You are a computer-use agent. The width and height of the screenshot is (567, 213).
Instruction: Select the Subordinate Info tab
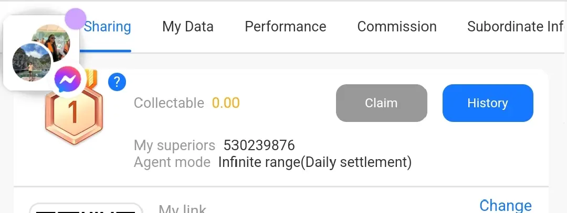tap(516, 27)
